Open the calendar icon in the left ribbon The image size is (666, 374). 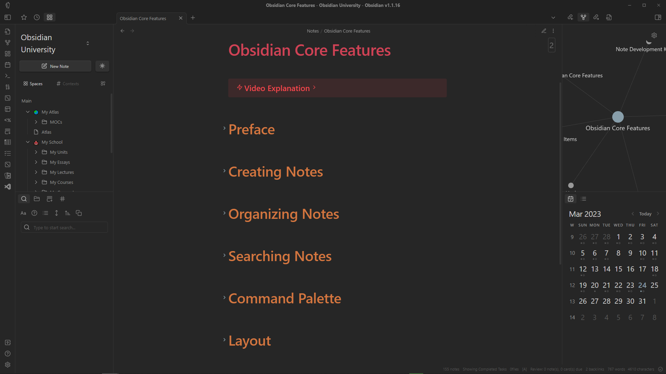(x=8, y=65)
